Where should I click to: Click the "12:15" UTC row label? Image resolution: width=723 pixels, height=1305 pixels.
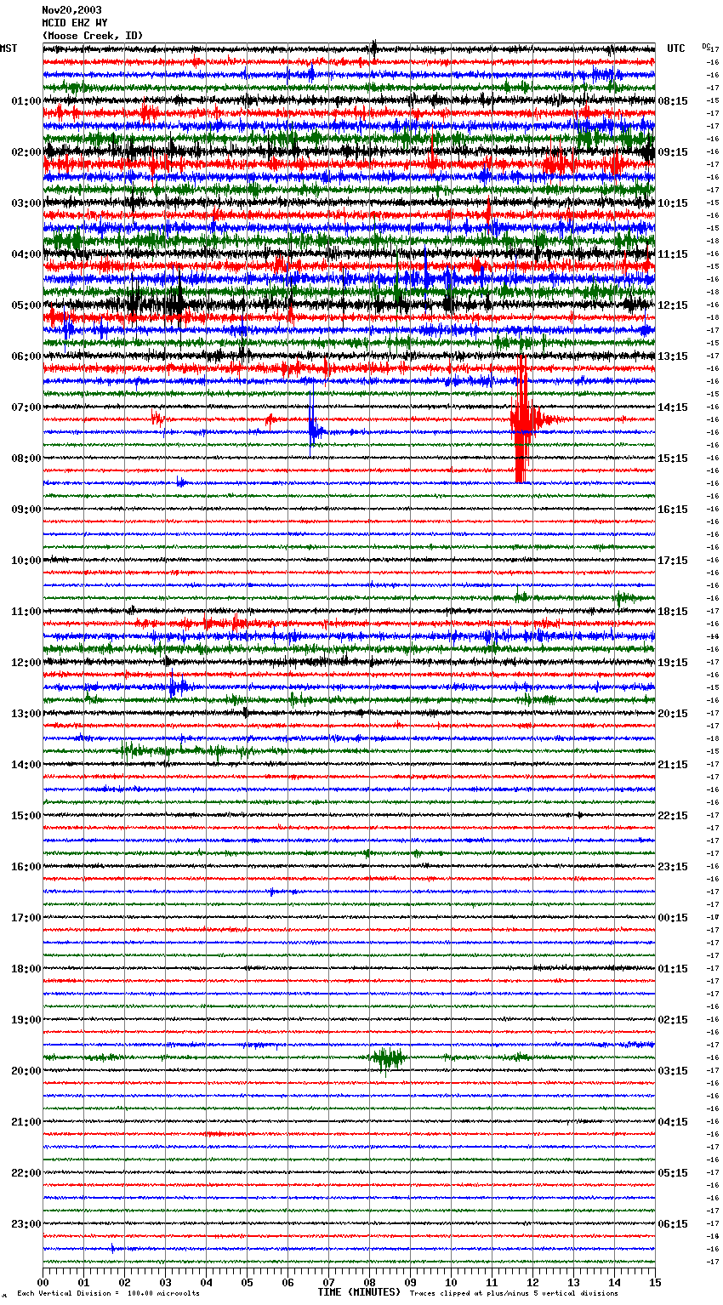coord(673,305)
